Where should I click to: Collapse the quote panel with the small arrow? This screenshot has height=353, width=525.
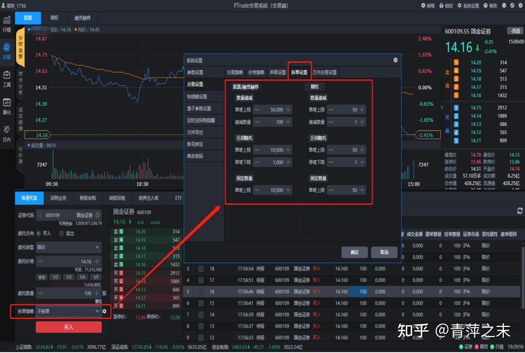441,107
